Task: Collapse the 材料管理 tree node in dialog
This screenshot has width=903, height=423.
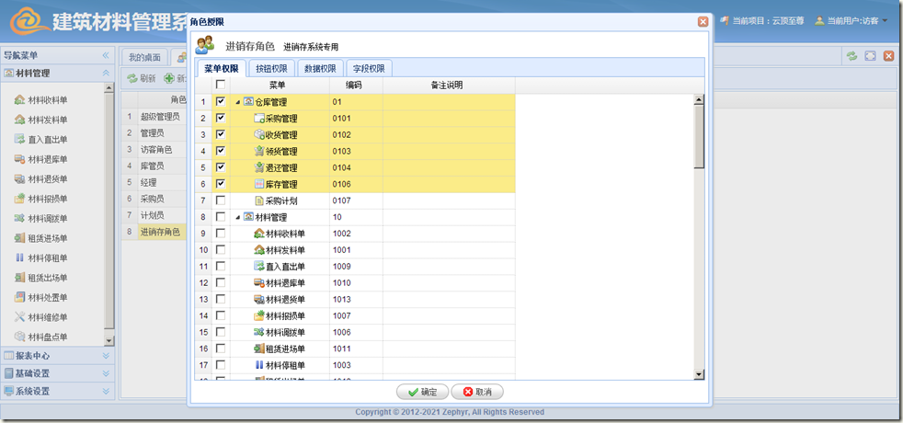Action: pos(238,218)
